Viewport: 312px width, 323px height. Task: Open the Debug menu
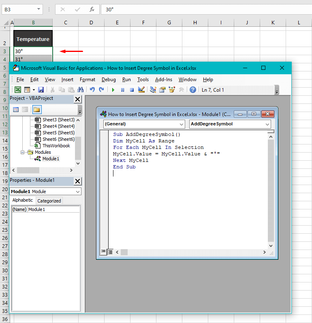click(x=109, y=80)
